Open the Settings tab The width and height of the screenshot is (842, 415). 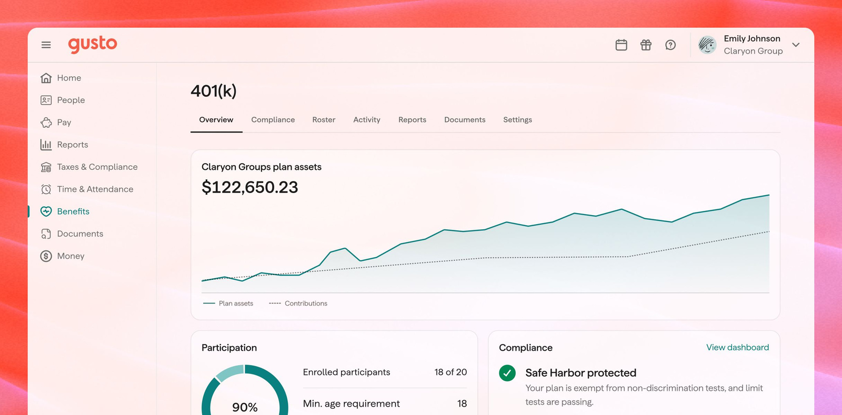pos(517,120)
